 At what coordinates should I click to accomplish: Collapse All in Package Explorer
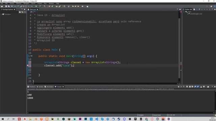tap(20, 12)
